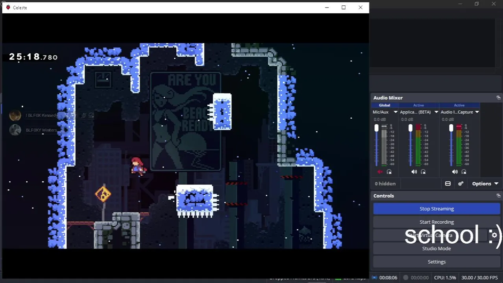
Task: Click BLF0X Kennedy user avatar in overlay
Action: 15,115
